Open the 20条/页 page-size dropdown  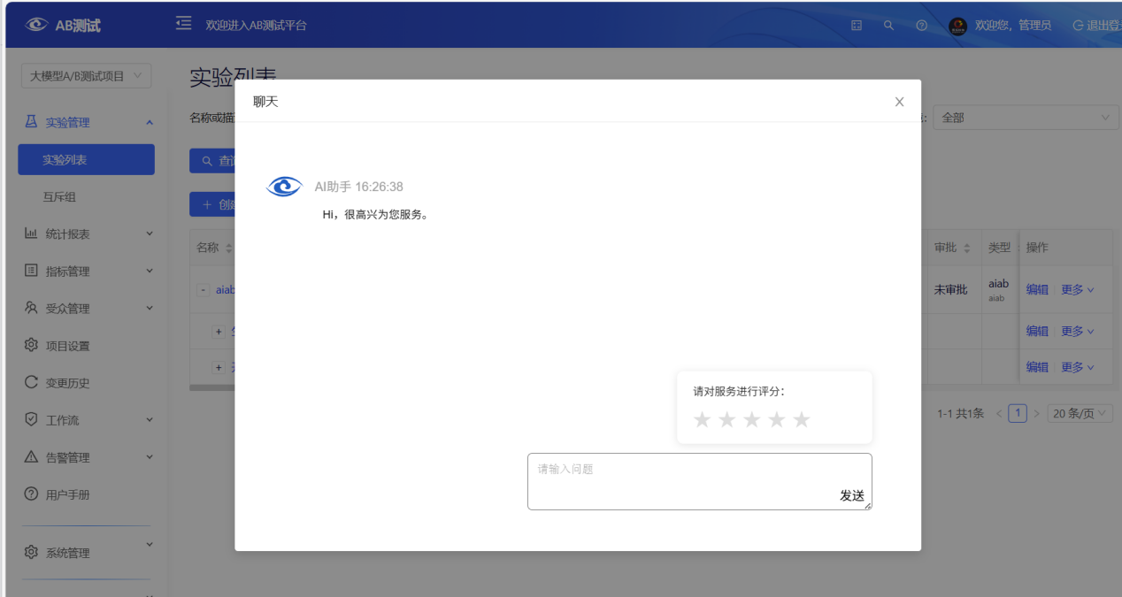[1080, 412]
